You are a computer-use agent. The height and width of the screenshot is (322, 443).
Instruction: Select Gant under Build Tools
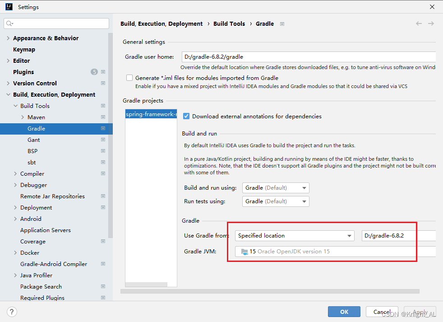[x=34, y=140]
